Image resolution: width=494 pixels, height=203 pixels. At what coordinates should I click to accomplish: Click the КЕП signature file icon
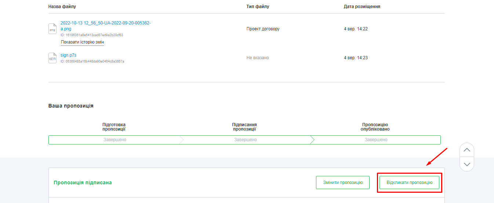(52, 58)
